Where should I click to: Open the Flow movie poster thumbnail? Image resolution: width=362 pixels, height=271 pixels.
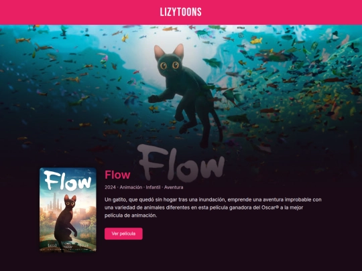tap(68, 209)
